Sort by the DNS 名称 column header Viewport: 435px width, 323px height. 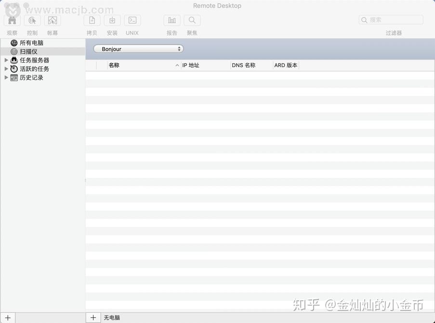coord(251,65)
